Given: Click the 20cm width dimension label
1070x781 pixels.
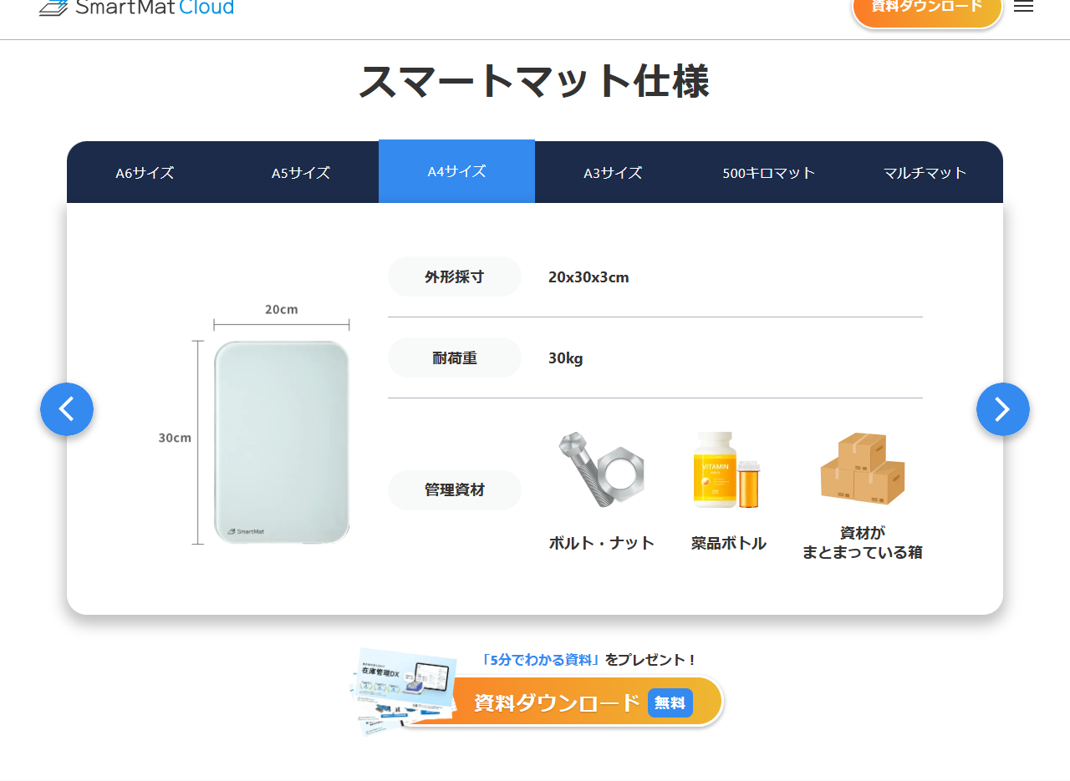Looking at the screenshot, I should click(282, 309).
